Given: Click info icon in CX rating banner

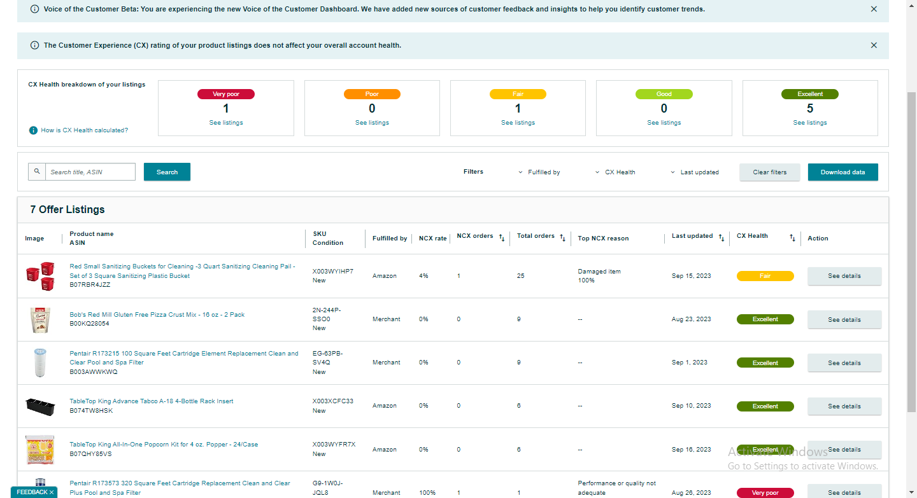Looking at the screenshot, I should pos(34,45).
